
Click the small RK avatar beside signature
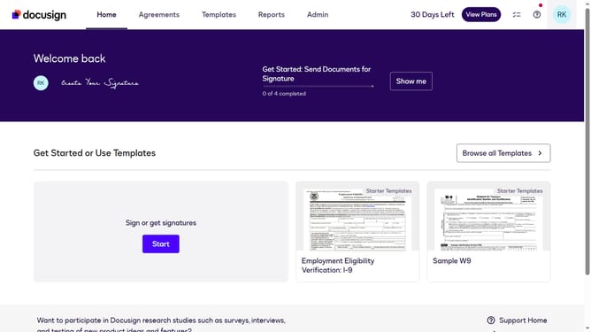pyautogui.click(x=41, y=83)
